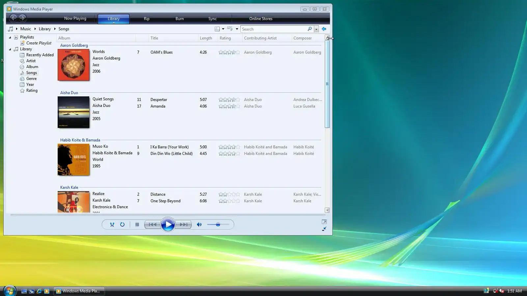The image size is (527, 296).
Task: Toggle shuffle mode on
Action: [112, 225]
